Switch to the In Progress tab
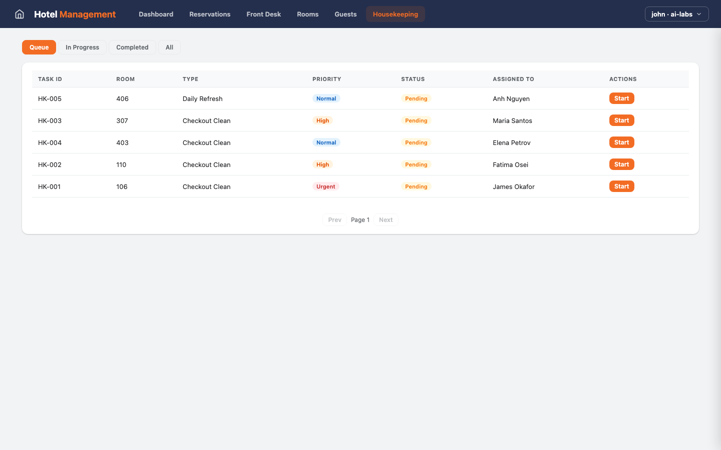721x450 pixels. 82,47
